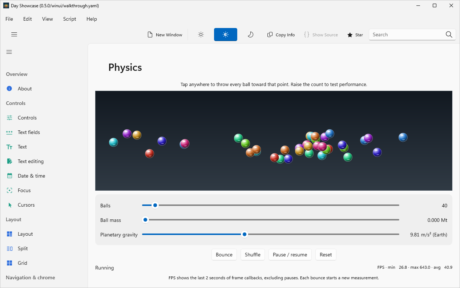The image size is (460, 288).
Task: Click the Date & time calendar icon
Action: point(9,176)
